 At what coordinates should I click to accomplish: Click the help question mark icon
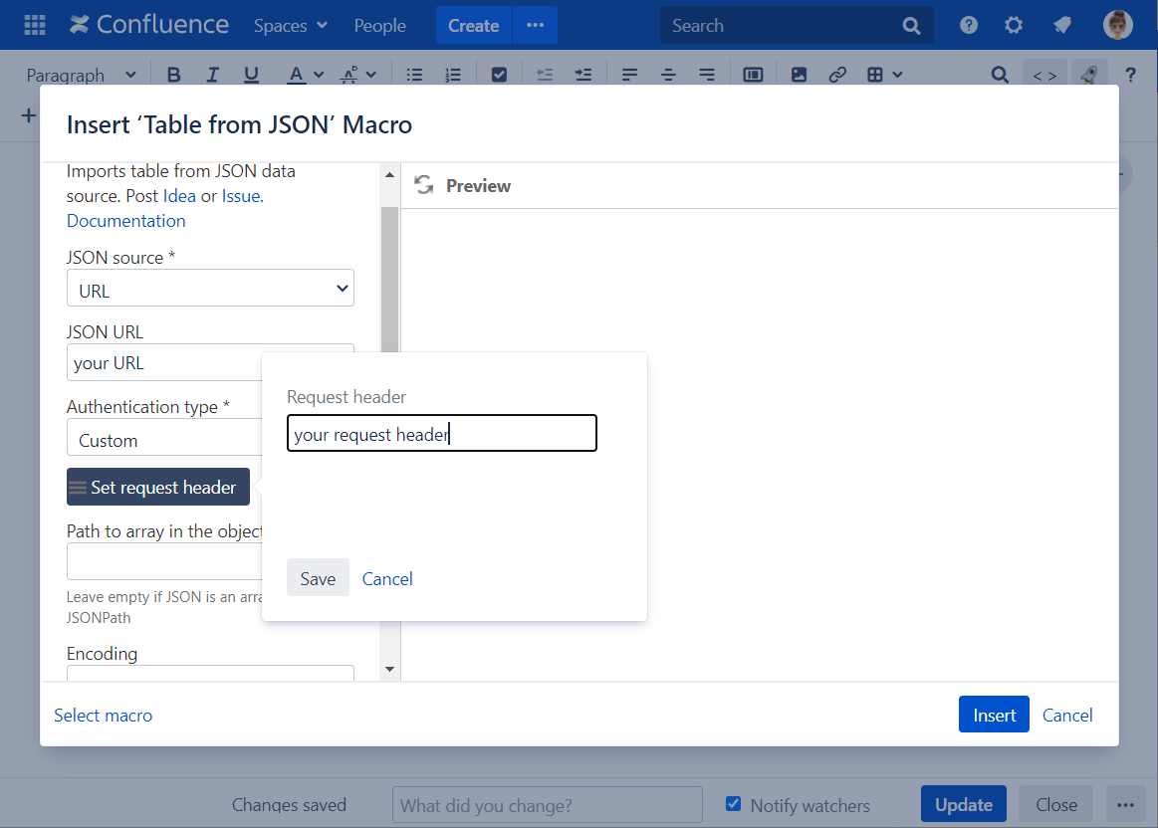[968, 25]
